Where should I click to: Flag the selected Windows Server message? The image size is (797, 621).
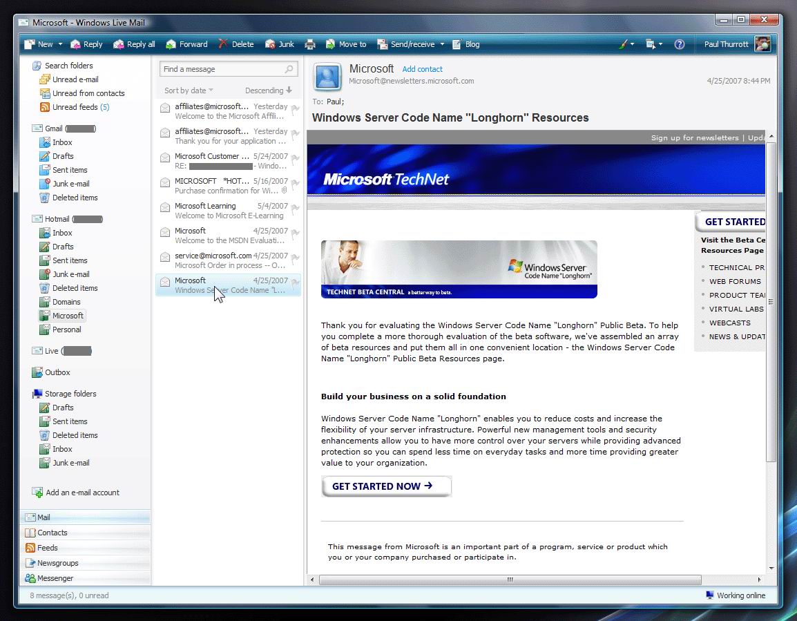[295, 283]
